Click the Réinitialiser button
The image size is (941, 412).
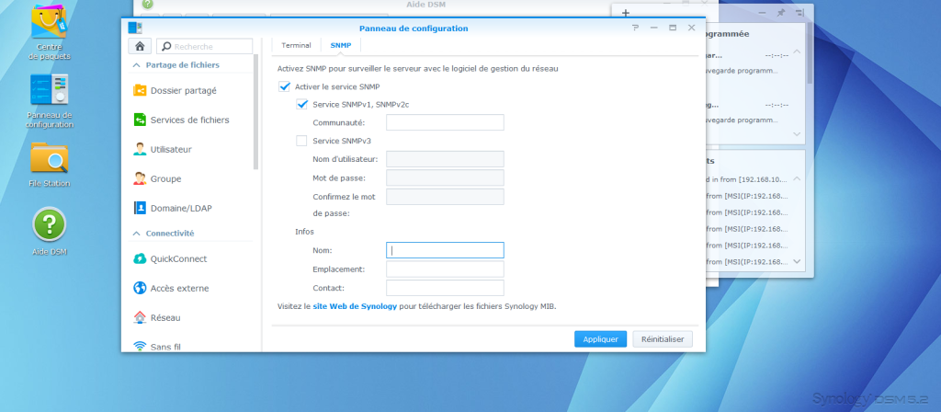pos(663,339)
